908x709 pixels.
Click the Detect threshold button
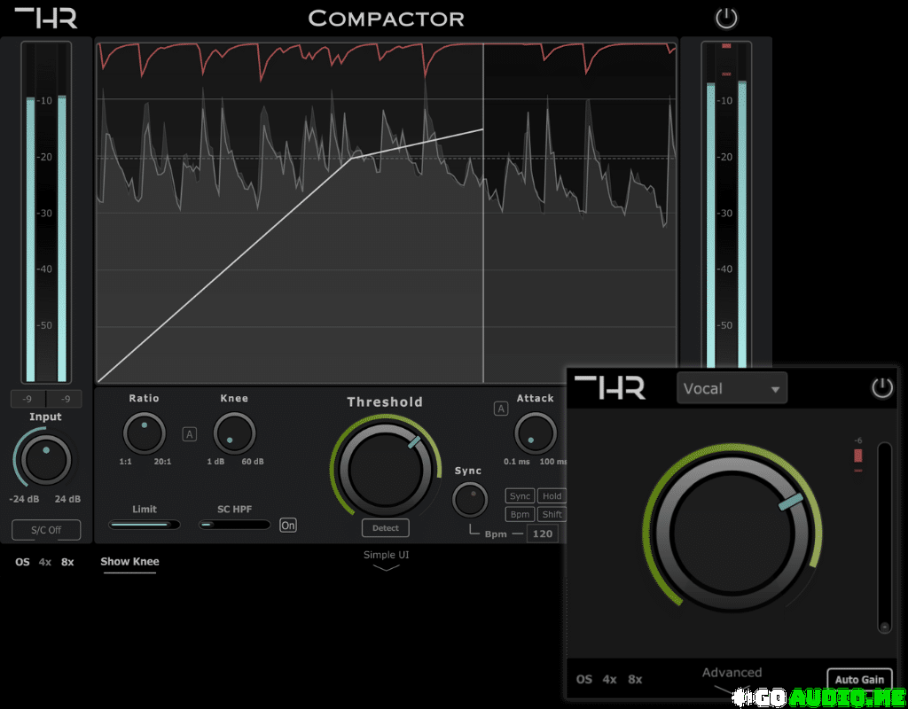pos(386,528)
